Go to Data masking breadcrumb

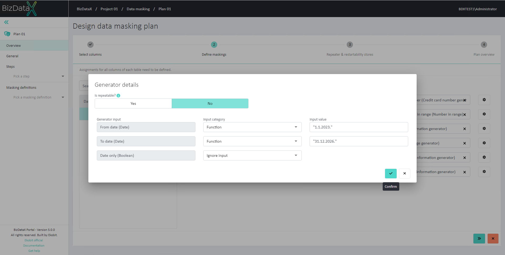[138, 9]
